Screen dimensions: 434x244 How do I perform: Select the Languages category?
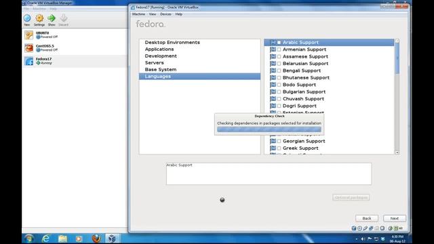click(x=199, y=77)
